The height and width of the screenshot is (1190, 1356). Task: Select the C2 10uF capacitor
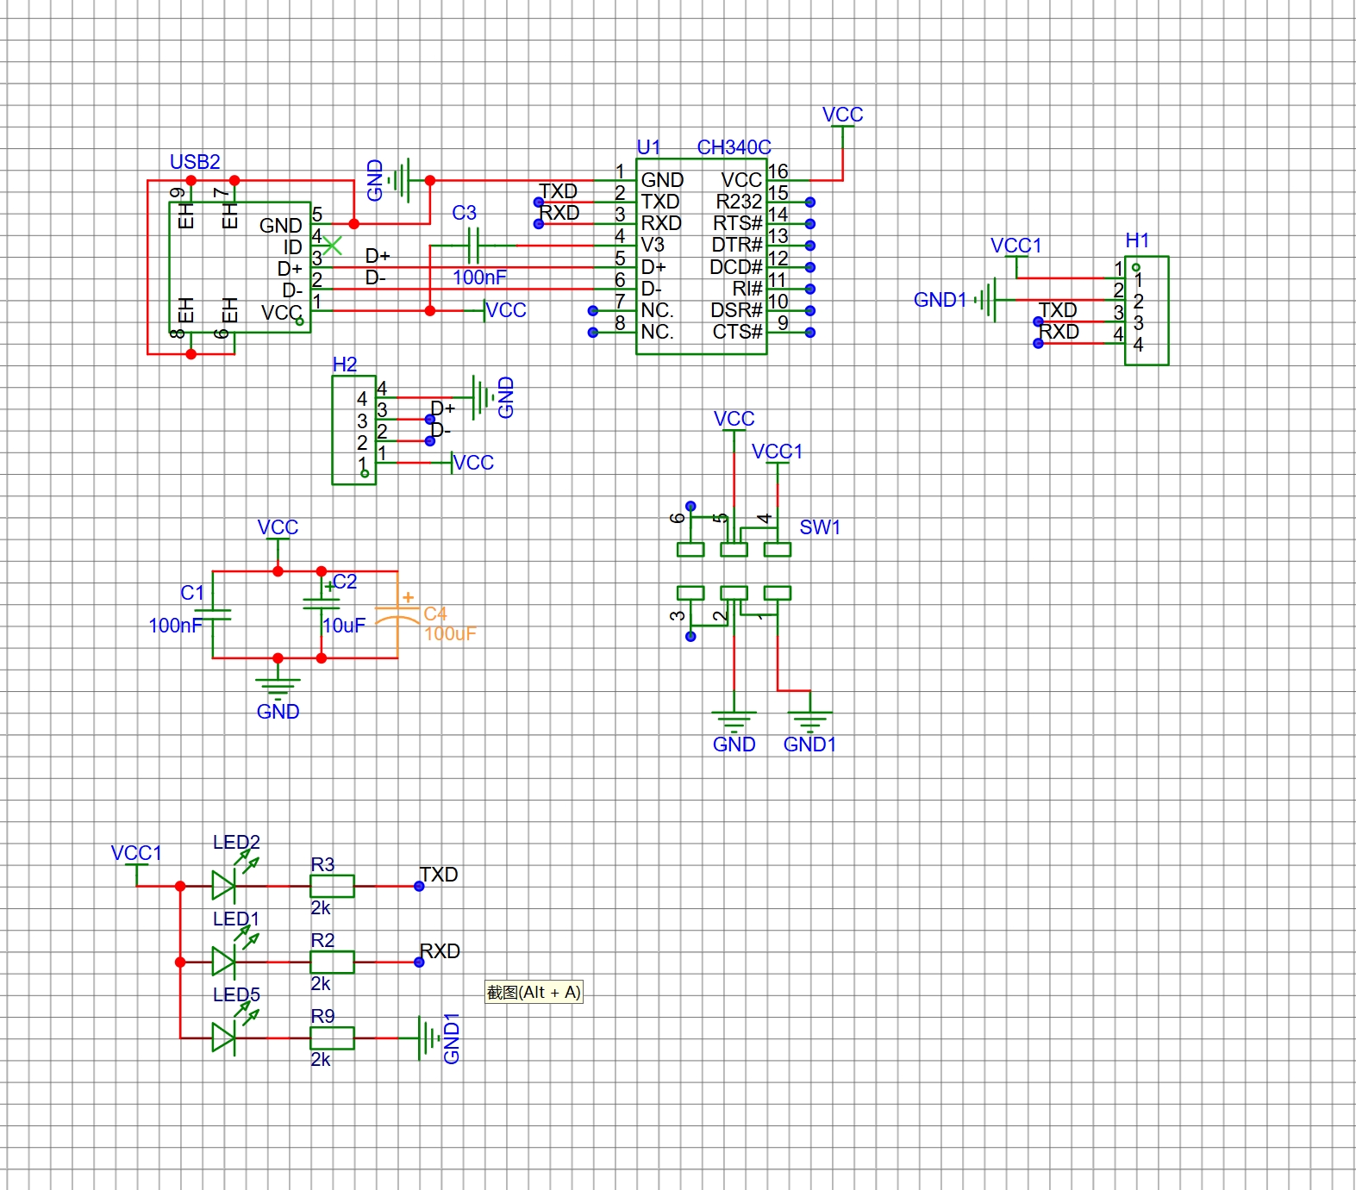[x=322, y=603]
